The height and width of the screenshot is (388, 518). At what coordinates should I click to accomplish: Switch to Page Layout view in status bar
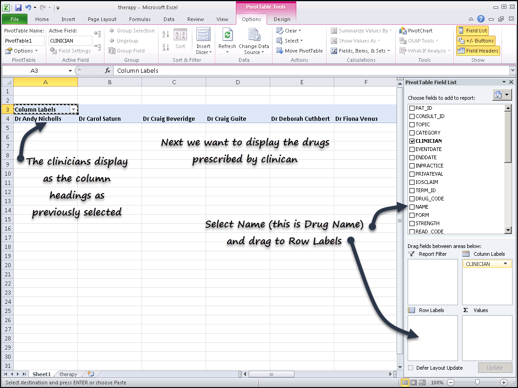(413, 383)
